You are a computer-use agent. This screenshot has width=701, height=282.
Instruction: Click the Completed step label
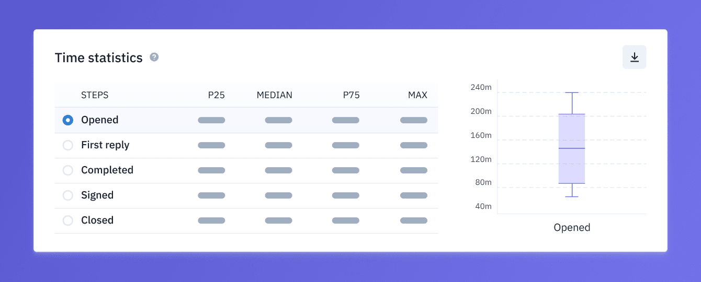(107, 170)
